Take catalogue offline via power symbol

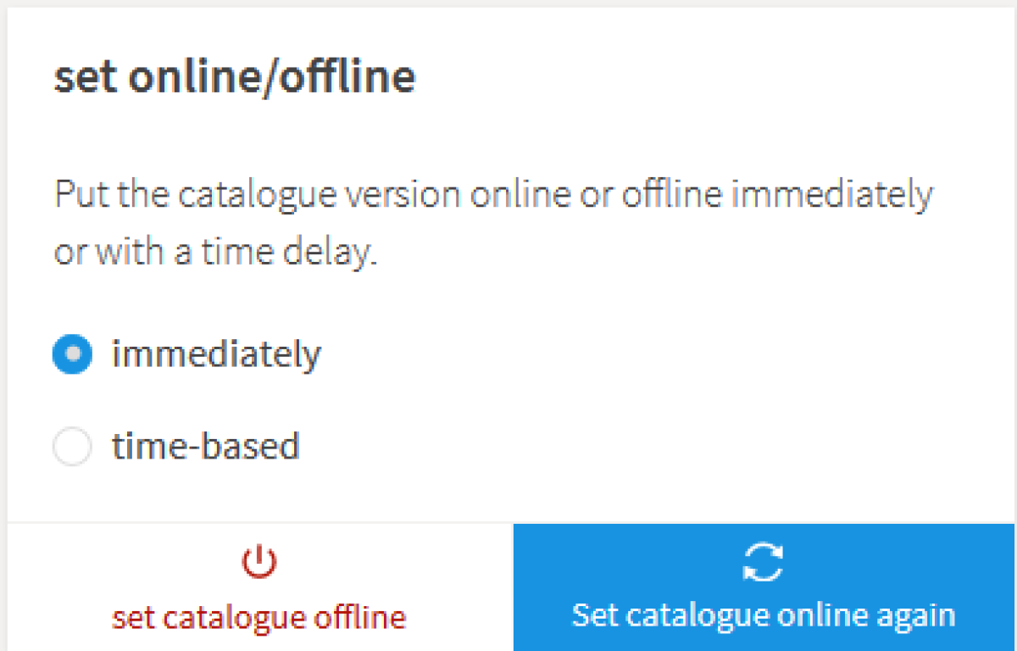(x=258, y=563)
